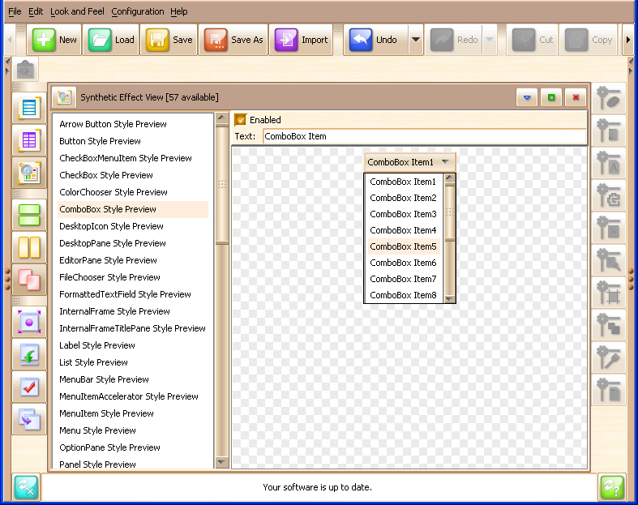Expand the Redo history dropdown arrow

490,40
